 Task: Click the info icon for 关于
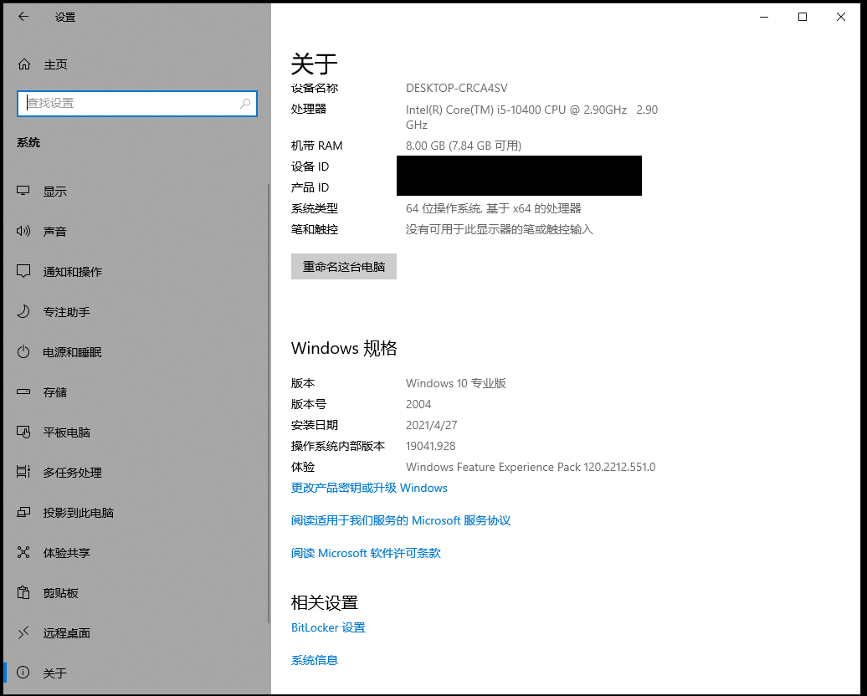click(23, 673)
